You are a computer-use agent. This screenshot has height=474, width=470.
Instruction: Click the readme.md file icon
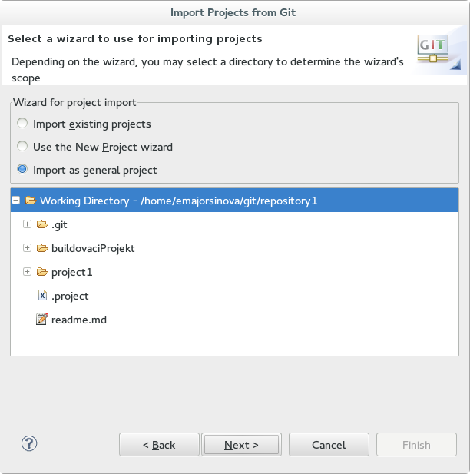pyautogui.click(x=42, y=319)
